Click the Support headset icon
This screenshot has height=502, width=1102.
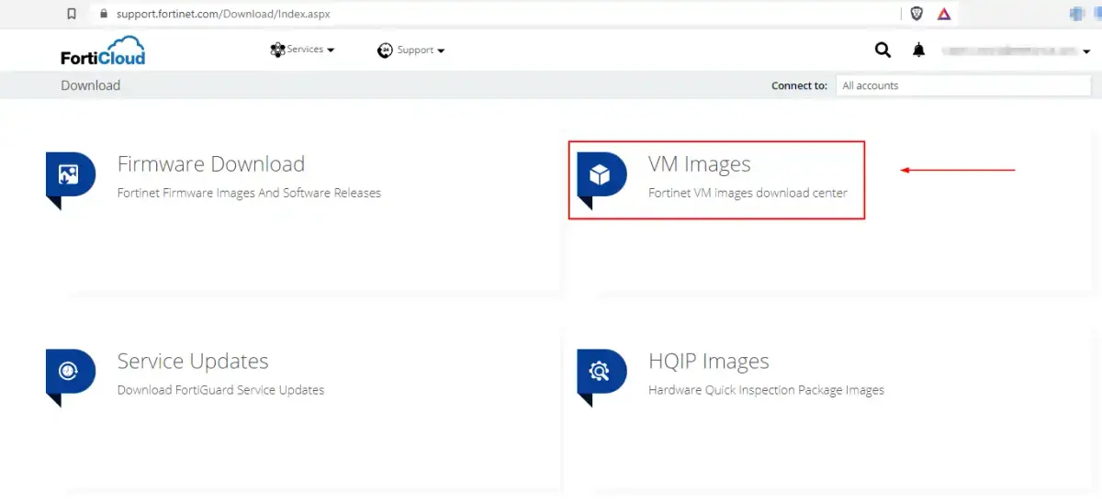[x=385, y=50]
